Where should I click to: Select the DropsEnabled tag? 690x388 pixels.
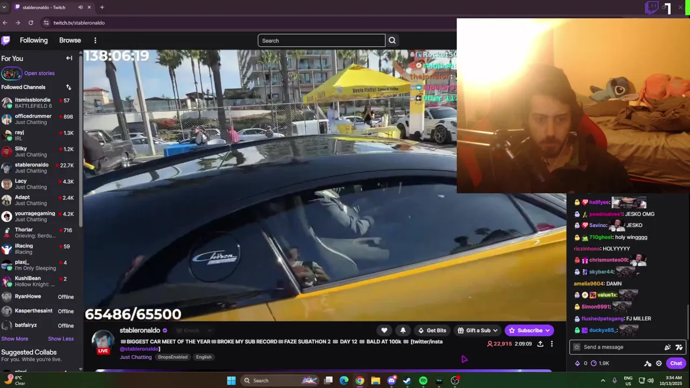pos(173,357)
